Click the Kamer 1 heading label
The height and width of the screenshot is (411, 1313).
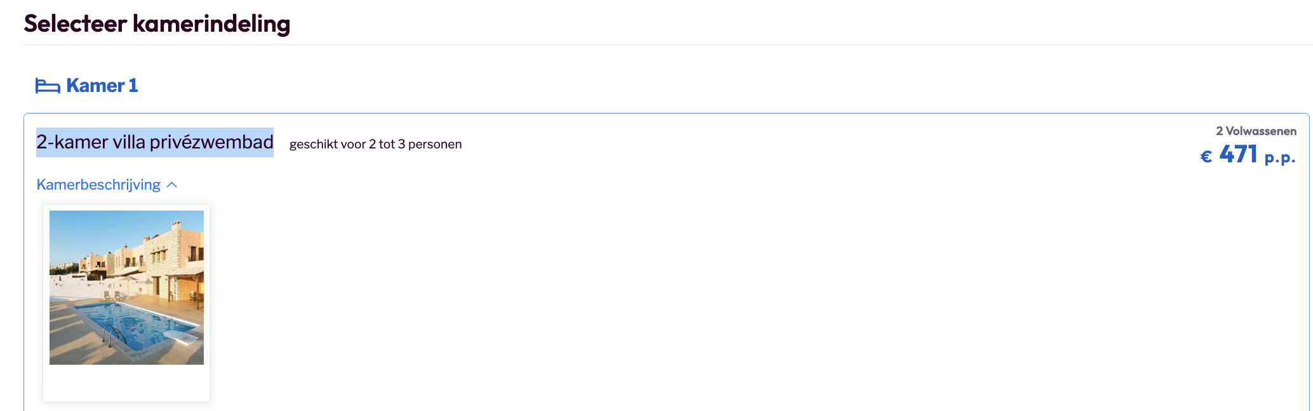click(x=102, y=86)
